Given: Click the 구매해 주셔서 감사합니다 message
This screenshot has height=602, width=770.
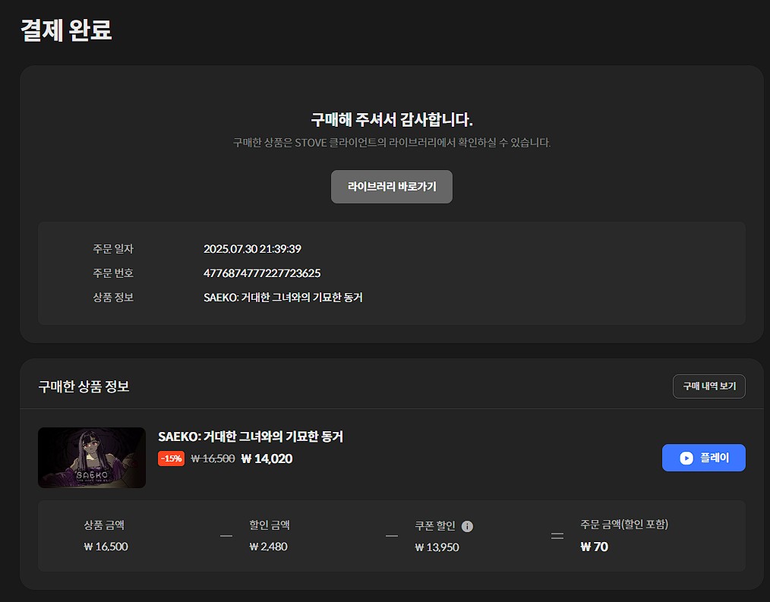Looking at the screenshot, I should pyautogui.click(x=391, y=119).
